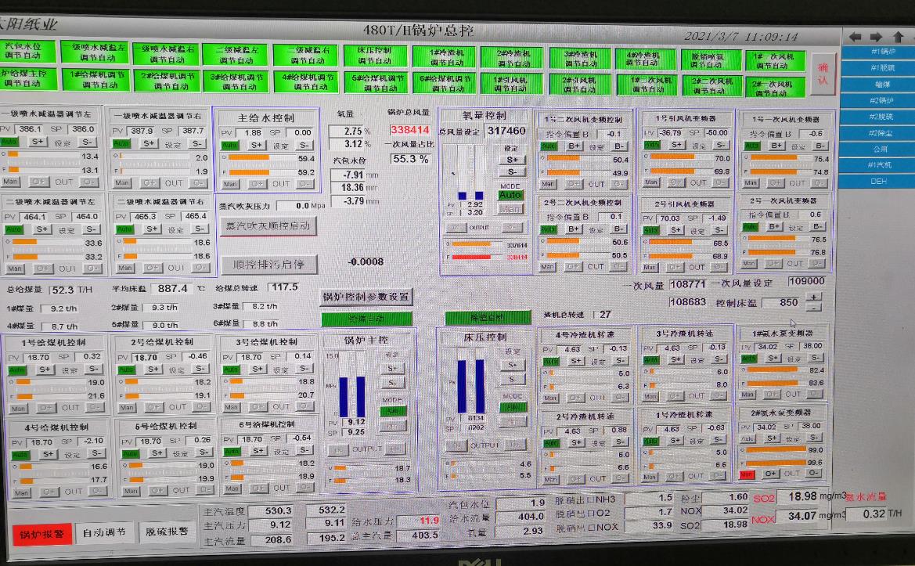The width and height of the screenshot is (915, 566).
Task: Switch 主给水控制 to Man mode
Action: click(x=230, y=184)
